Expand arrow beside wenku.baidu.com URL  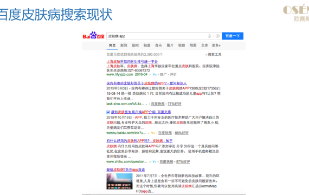(x=149, y=133)
